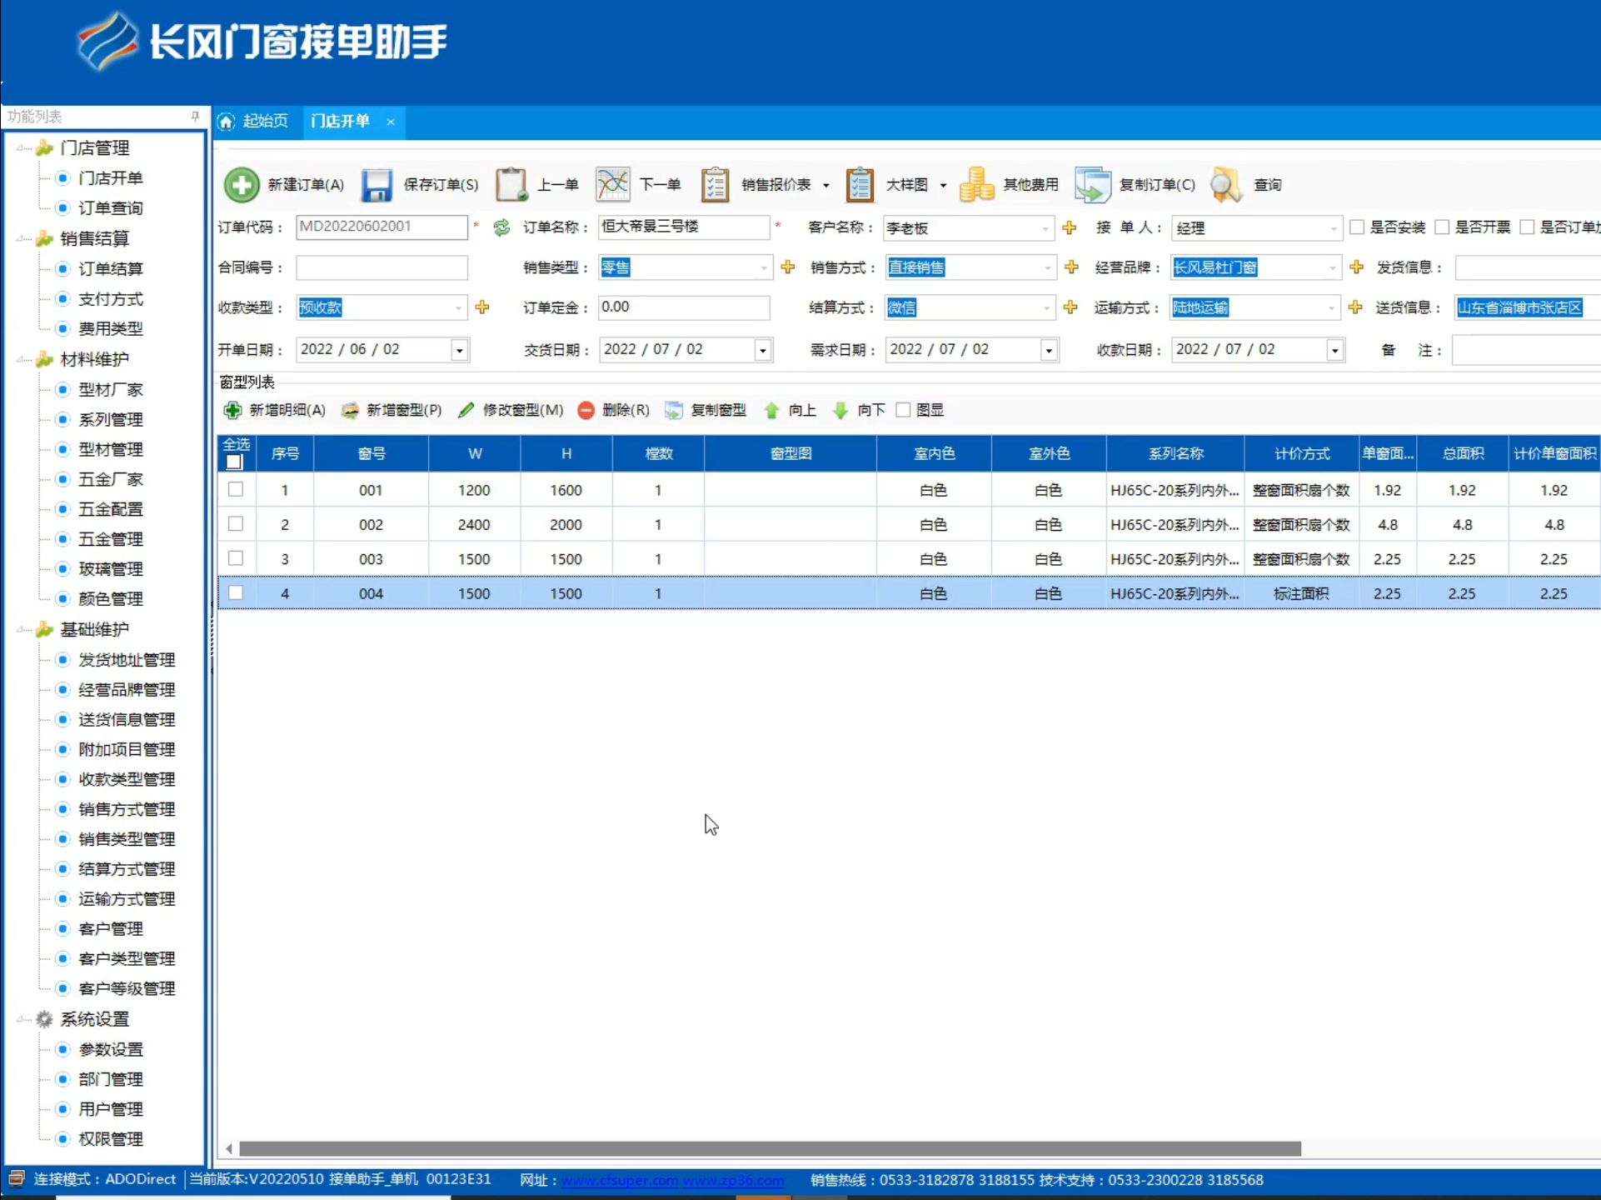This screenshot has width=1601, height=1200.
Task: Open the 销售类型 dropdown showing 零售
Action: click(x=762, y=267)
